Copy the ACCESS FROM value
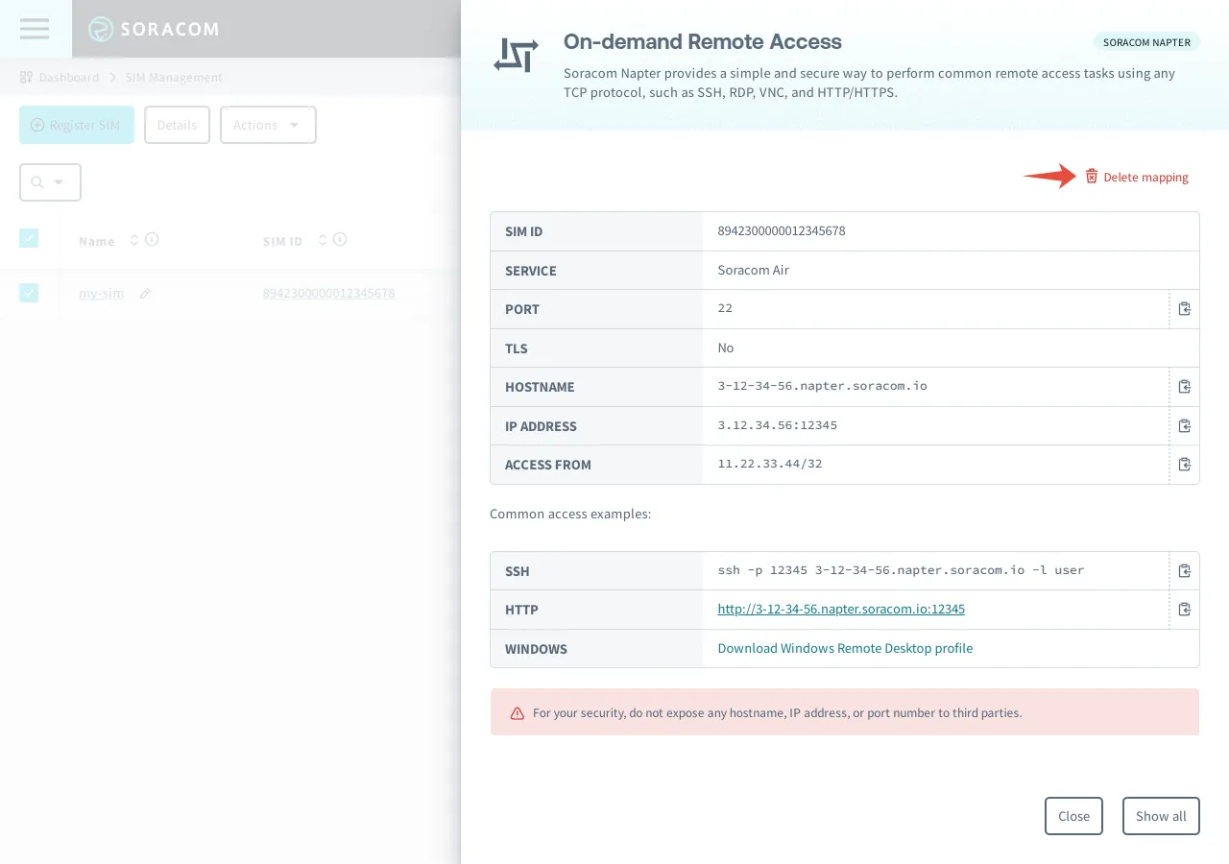The height and width of the screenshot is (864, 1229). click(x=1185, y=465)
